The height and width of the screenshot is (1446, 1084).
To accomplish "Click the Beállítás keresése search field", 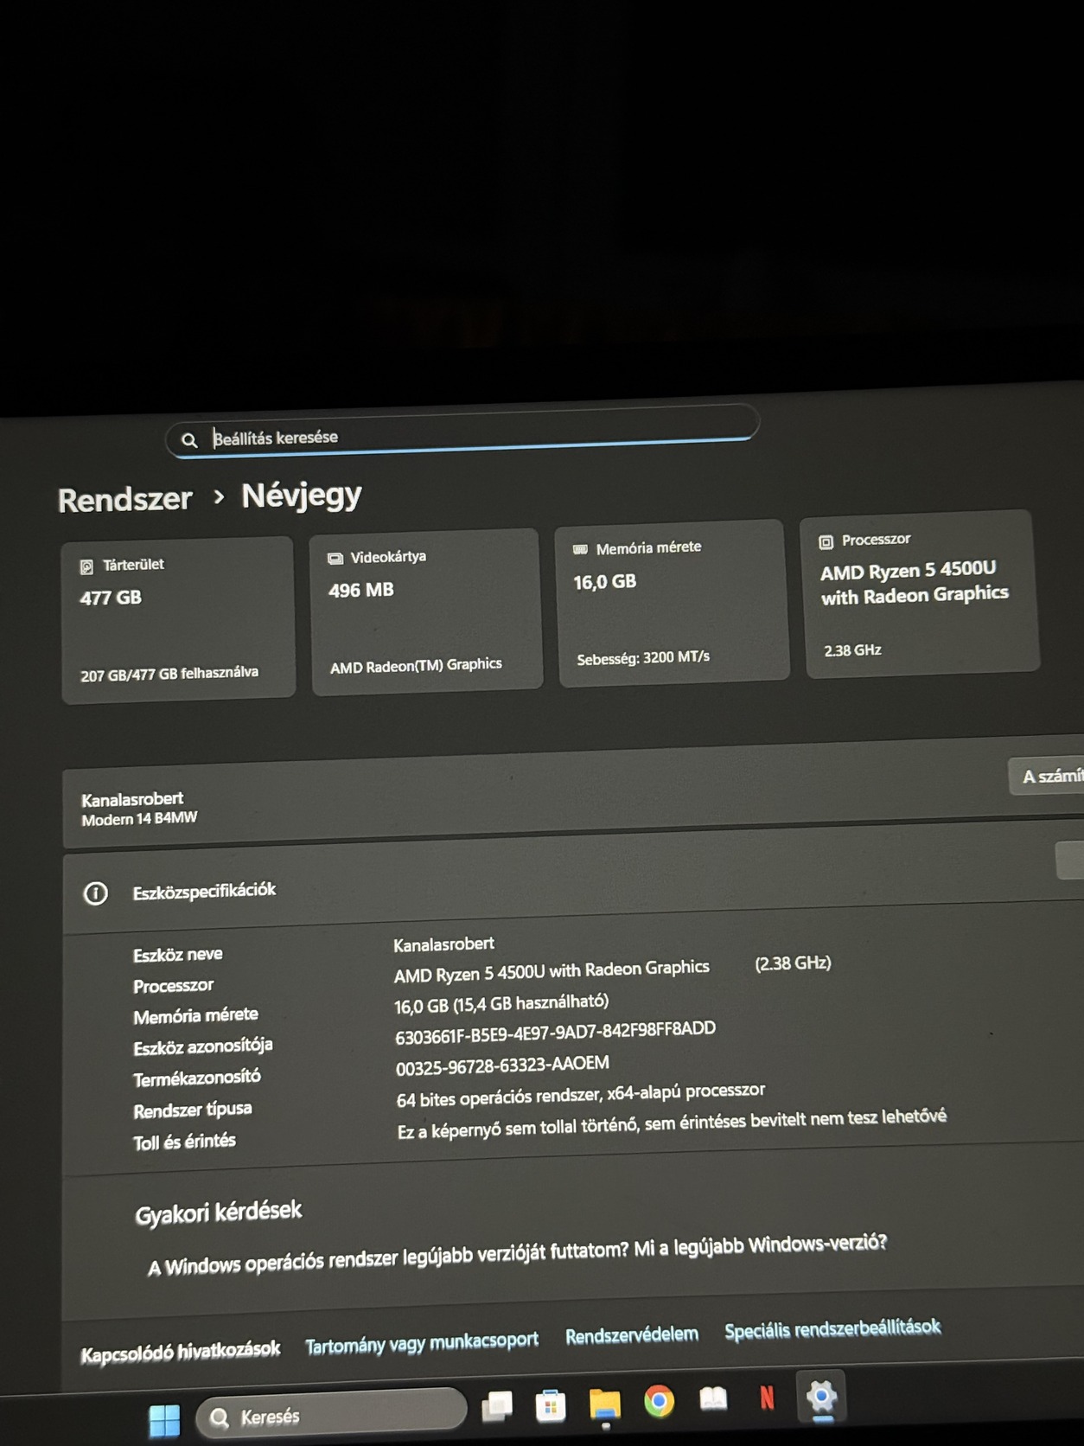I will click(462, 432).
